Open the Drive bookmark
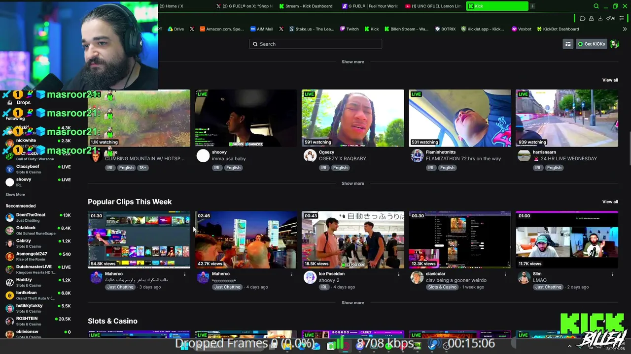This screenshot has height=354, width=631. pyautogui.click(x=175, y=29)
